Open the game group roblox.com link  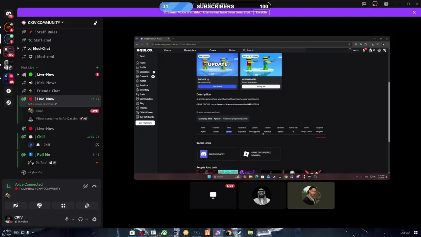[x=235, y=104]
